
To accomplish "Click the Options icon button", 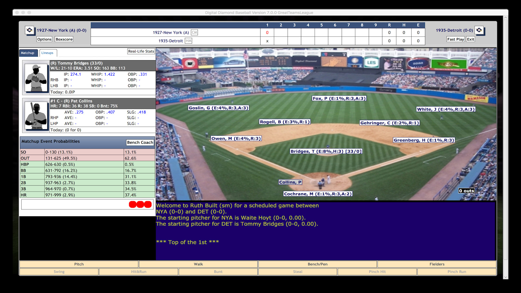I will point(45,39).
